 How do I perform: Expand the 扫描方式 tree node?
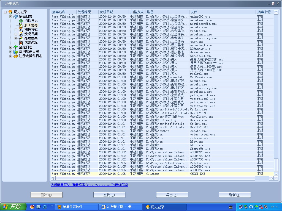click(16, 30)
